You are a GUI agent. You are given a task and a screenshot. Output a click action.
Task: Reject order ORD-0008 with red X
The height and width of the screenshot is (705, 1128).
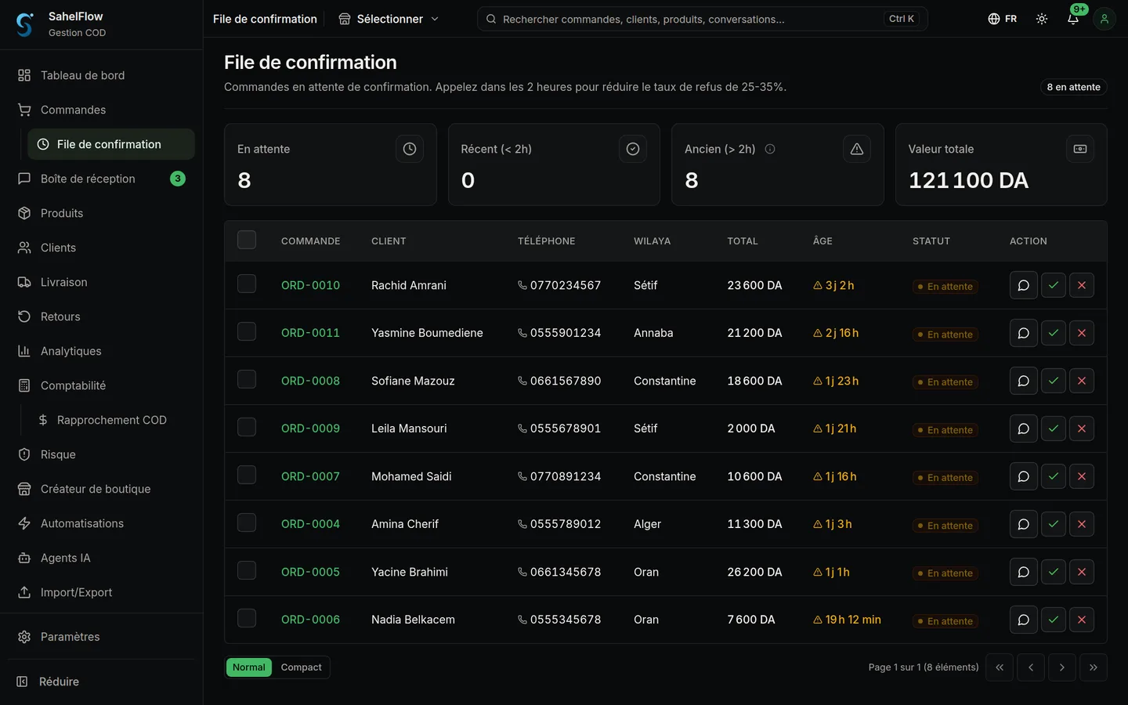[1081, 381]
